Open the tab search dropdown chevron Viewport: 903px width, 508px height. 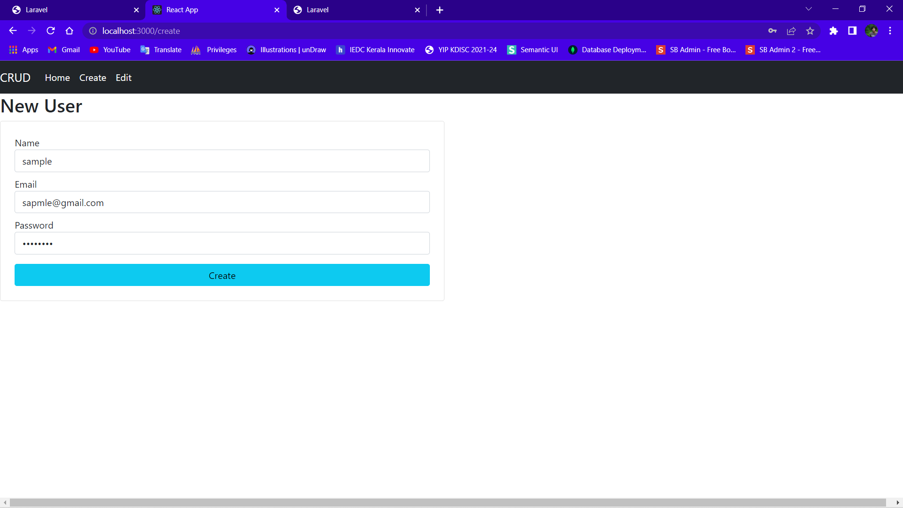(808, 8)
